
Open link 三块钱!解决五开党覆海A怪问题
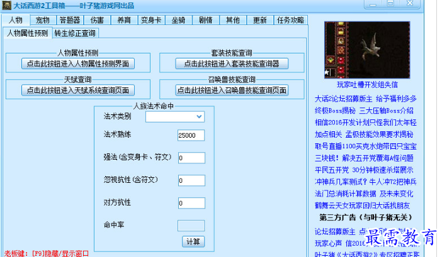click(x=364, y=158)
